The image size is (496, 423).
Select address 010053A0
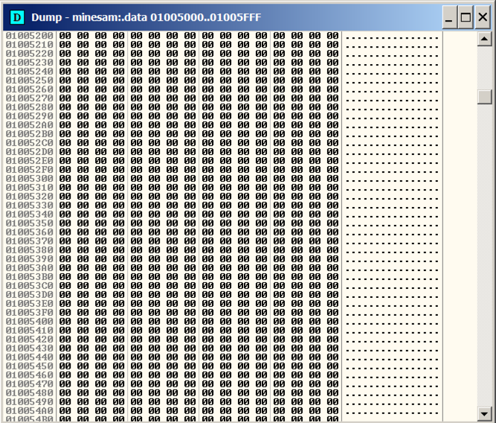tap(30, 268)
